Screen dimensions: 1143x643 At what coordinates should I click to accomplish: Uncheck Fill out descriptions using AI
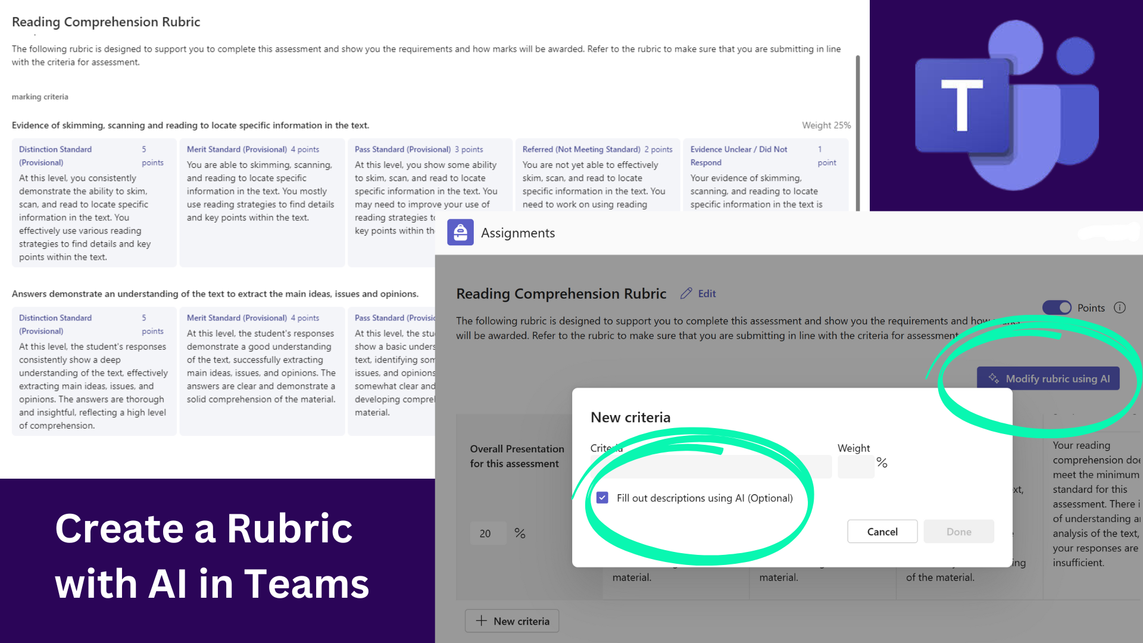point(602,498)
